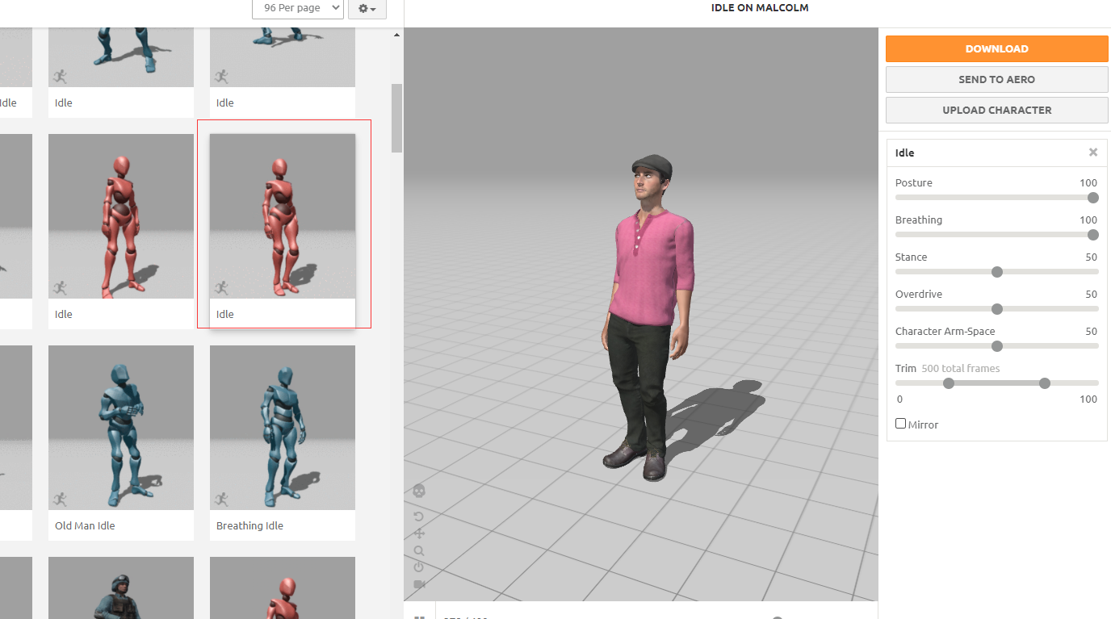
Task: Toggle skeleton visibility in the 3D viewport
Action: (x=421, y=490)
